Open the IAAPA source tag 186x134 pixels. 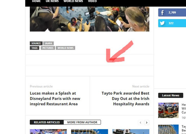point(48,43)
